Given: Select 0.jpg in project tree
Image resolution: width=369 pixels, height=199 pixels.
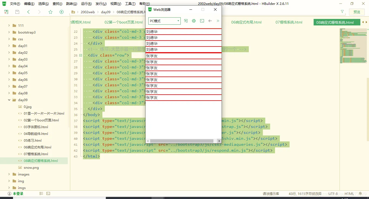Looking at the screenshot, I should coord(28,107).
